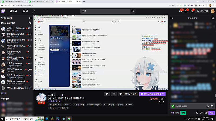Open the more options menu beside 탐색
Viewport: 216px width, 121px height.
[x=34, y=11]
